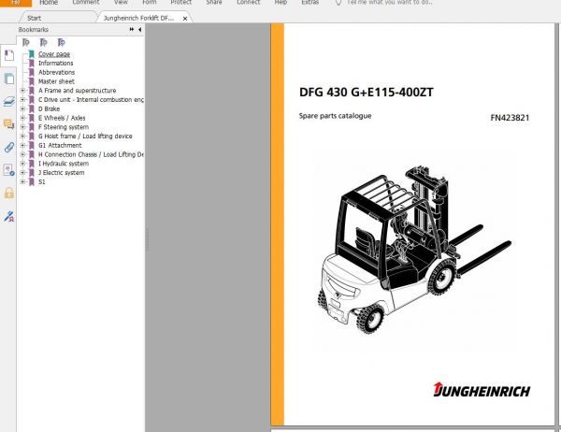This screenshot has width=561, height=432.
Task: Open the Form ribbon tab
Action: (150, 3)
